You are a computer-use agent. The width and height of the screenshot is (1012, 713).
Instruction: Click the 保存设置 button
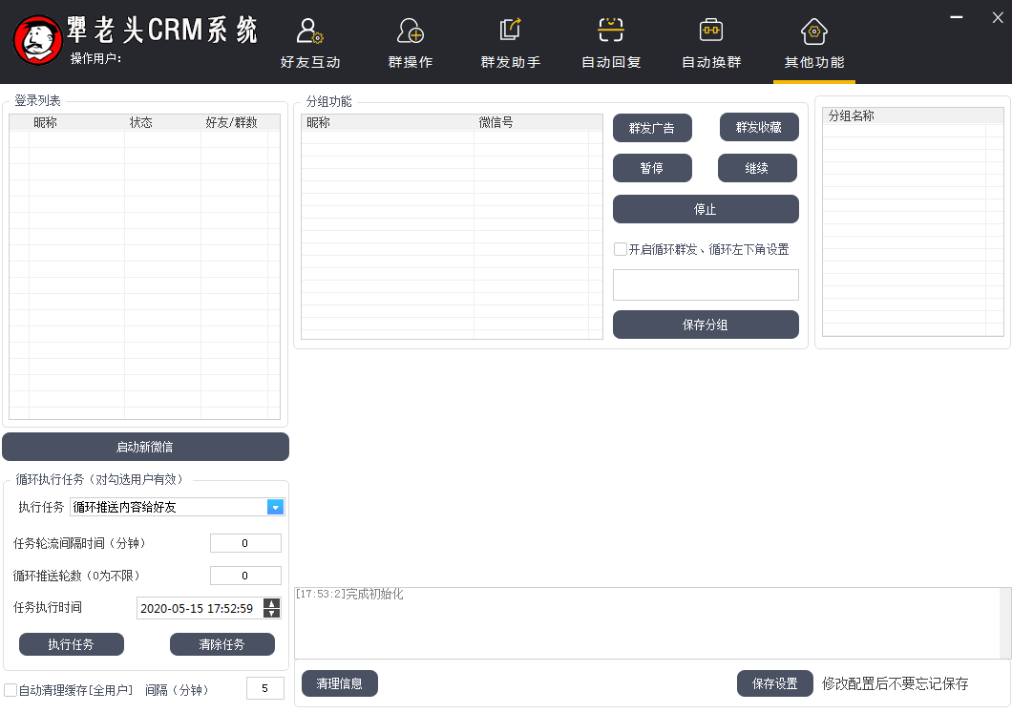(x=774, y=683)
